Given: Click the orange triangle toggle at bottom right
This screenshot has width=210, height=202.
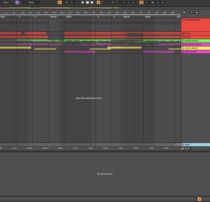Looking at the screenshot, I should pos(199,199).
